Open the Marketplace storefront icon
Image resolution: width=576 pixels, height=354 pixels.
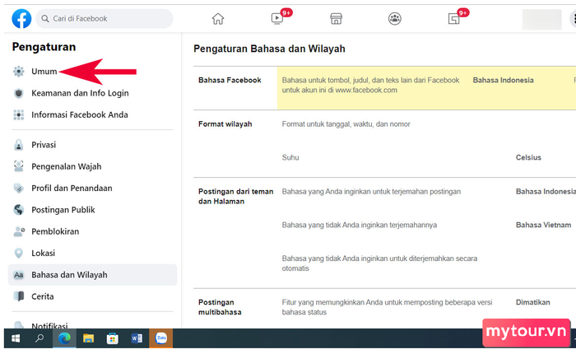336,18
